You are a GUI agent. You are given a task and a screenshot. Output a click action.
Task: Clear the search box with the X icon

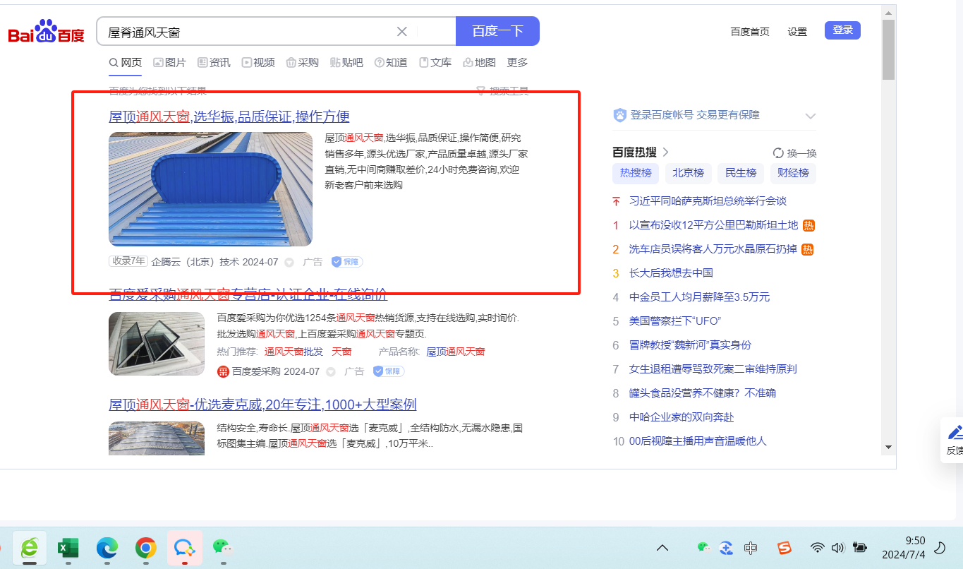coord(402,32)
